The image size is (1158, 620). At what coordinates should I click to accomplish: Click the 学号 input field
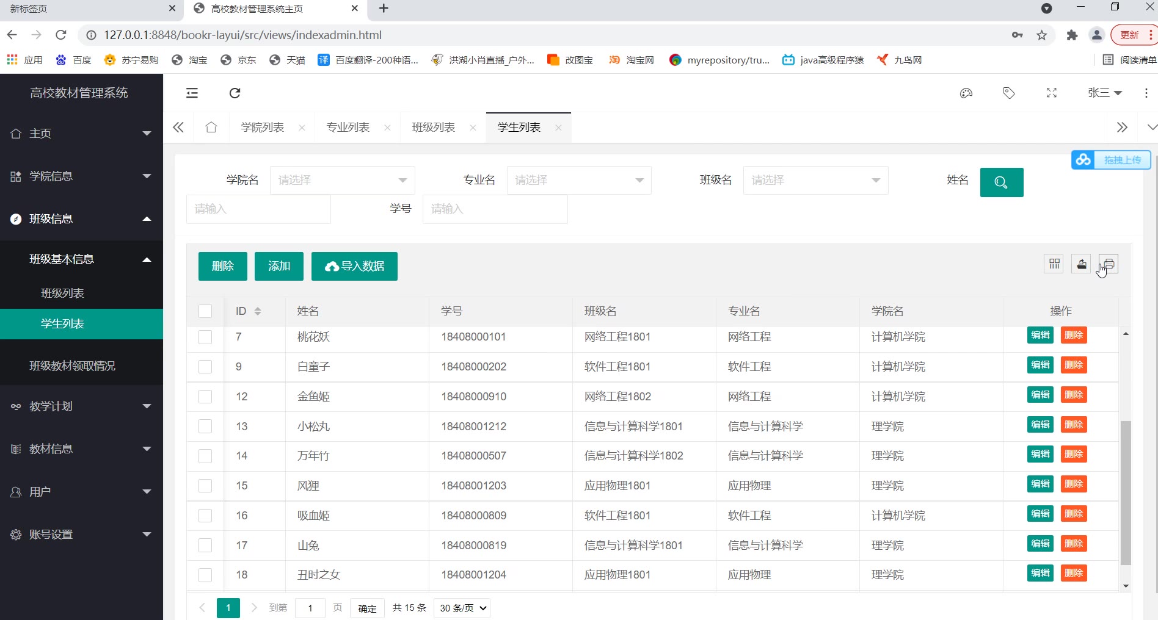click(495, 209)
